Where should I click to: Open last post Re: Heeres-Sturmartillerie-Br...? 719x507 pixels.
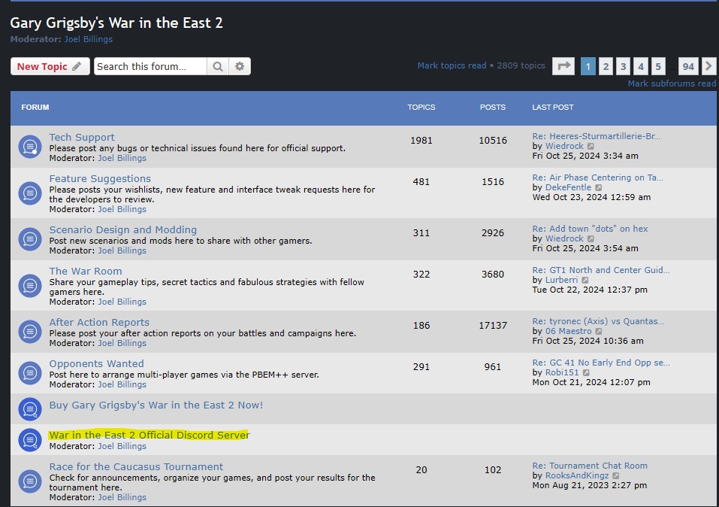click(596, 136)
